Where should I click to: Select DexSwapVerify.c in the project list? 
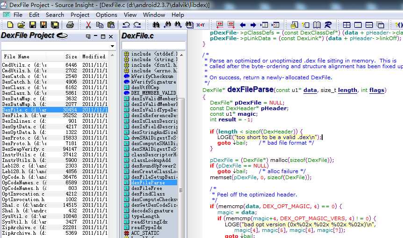click(55, 149)
